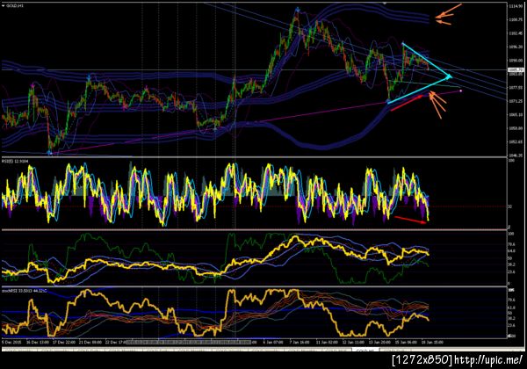527x369 pixels.
Task: Click the GOLD,H1 chart title label
Action: 15,6
